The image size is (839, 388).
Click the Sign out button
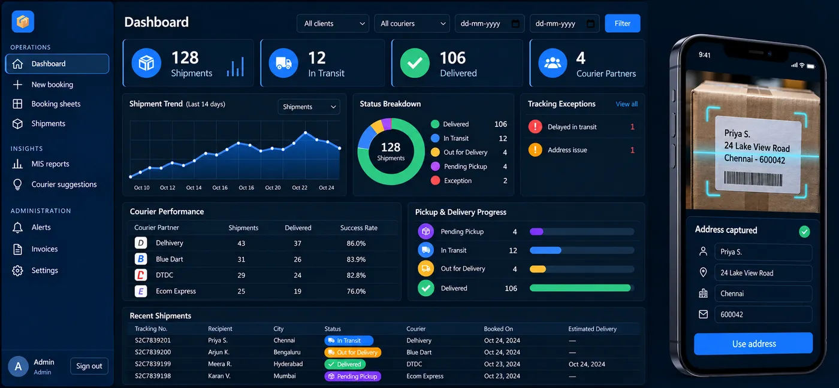pos(89,366)
